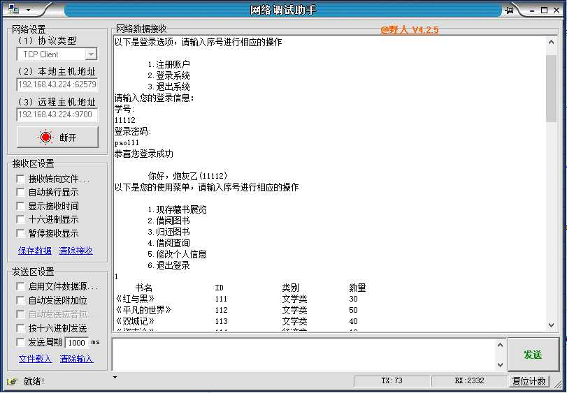Image resolution: width=567 pixels, height=393 pixels.
Task: Click receive area scrollbar up arrow
Action: (551, 42)
